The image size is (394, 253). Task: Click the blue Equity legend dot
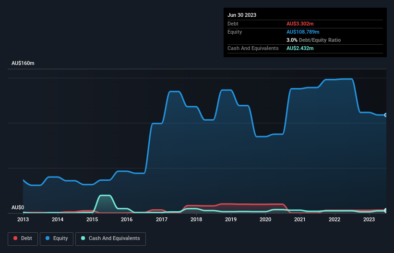[x=48, y=238]
